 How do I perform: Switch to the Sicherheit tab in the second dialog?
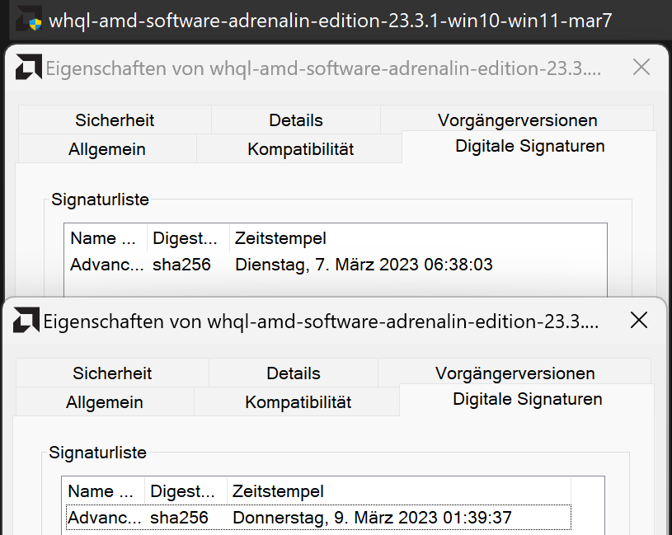tap(111, 373)
